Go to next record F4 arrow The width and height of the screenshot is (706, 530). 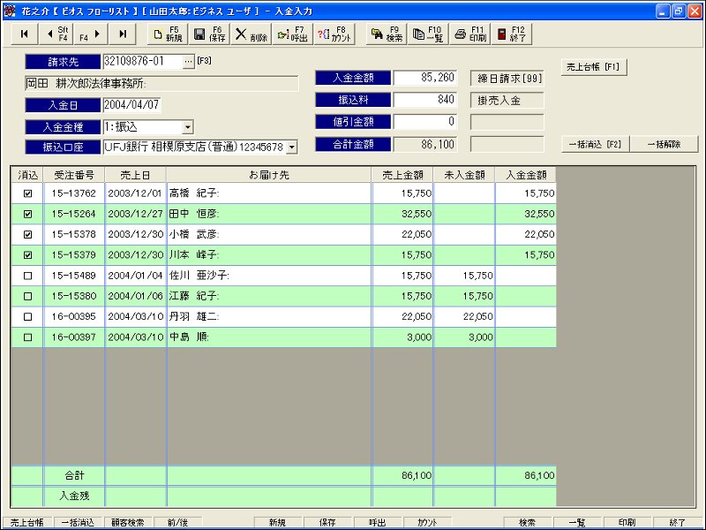click(90, 34)
